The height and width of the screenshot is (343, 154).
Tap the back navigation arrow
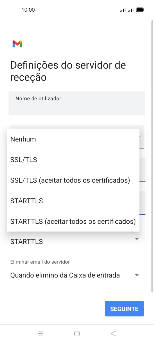114,333
